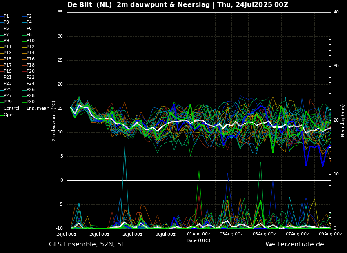Click the GFS Ensemble, 52N, 5E caption

87,244
